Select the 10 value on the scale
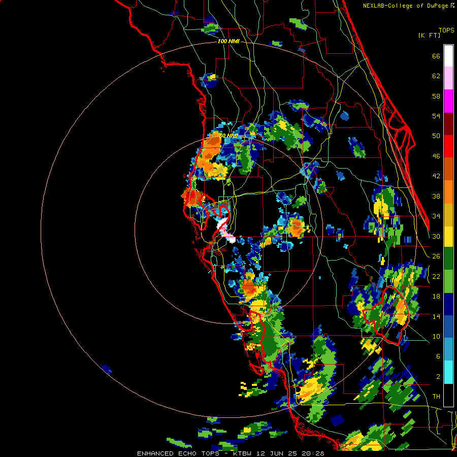The image size is (457, 457). 436,336
